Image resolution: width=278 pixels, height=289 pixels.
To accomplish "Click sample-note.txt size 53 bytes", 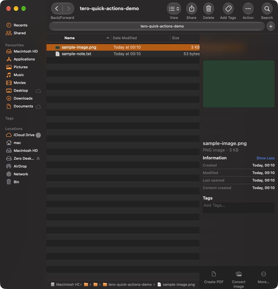I will tap(191, 54).
